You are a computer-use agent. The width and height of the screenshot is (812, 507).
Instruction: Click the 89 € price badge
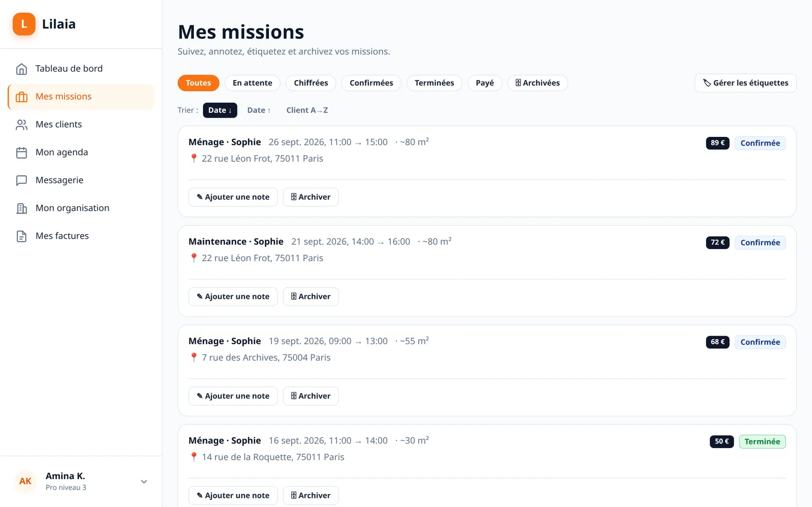[718, 143]
